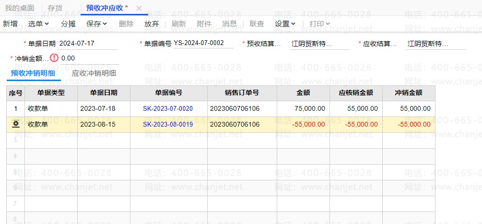Viewport: 482px width, 224px height.
Task: Click the 联查 toolbar button
Action: point(257,24)
